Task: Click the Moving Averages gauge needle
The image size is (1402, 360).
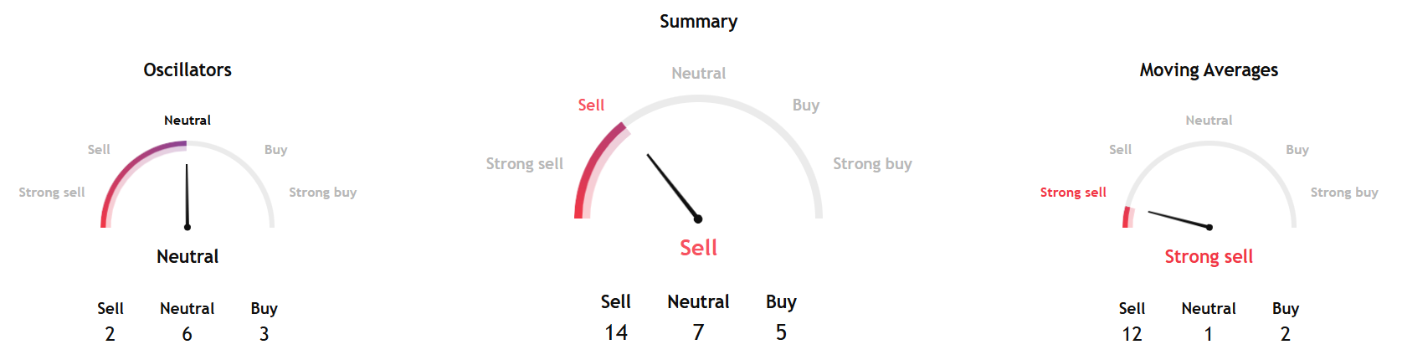Action: [1179, 219]
